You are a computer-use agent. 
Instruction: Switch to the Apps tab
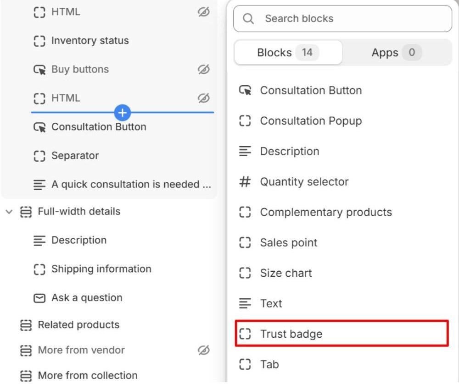point(397,53)
